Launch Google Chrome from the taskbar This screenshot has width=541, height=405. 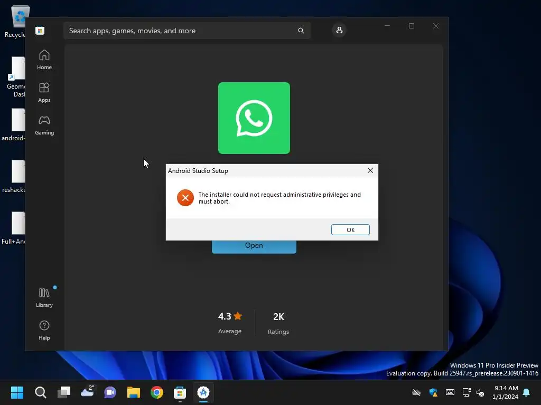coord(156,392)
